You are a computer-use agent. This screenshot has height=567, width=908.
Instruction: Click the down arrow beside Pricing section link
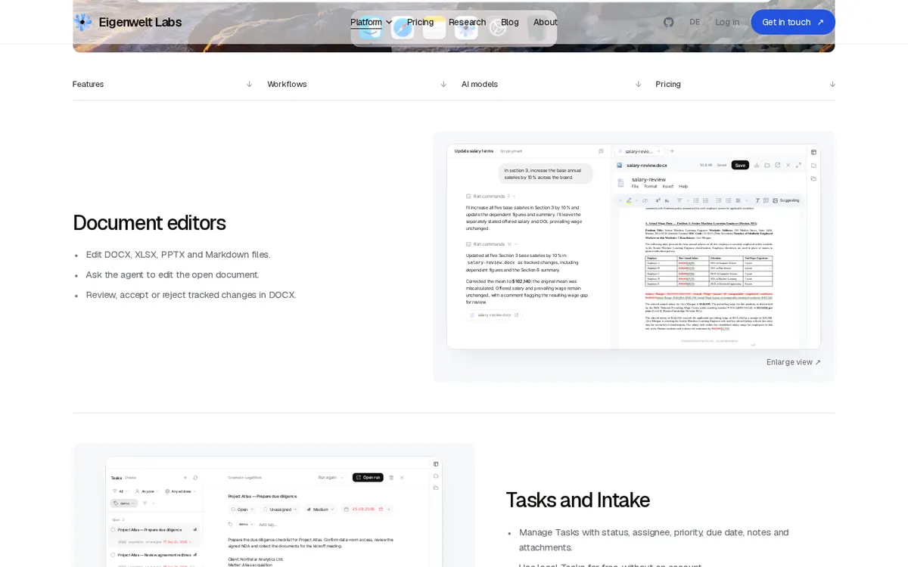(832, 84)
